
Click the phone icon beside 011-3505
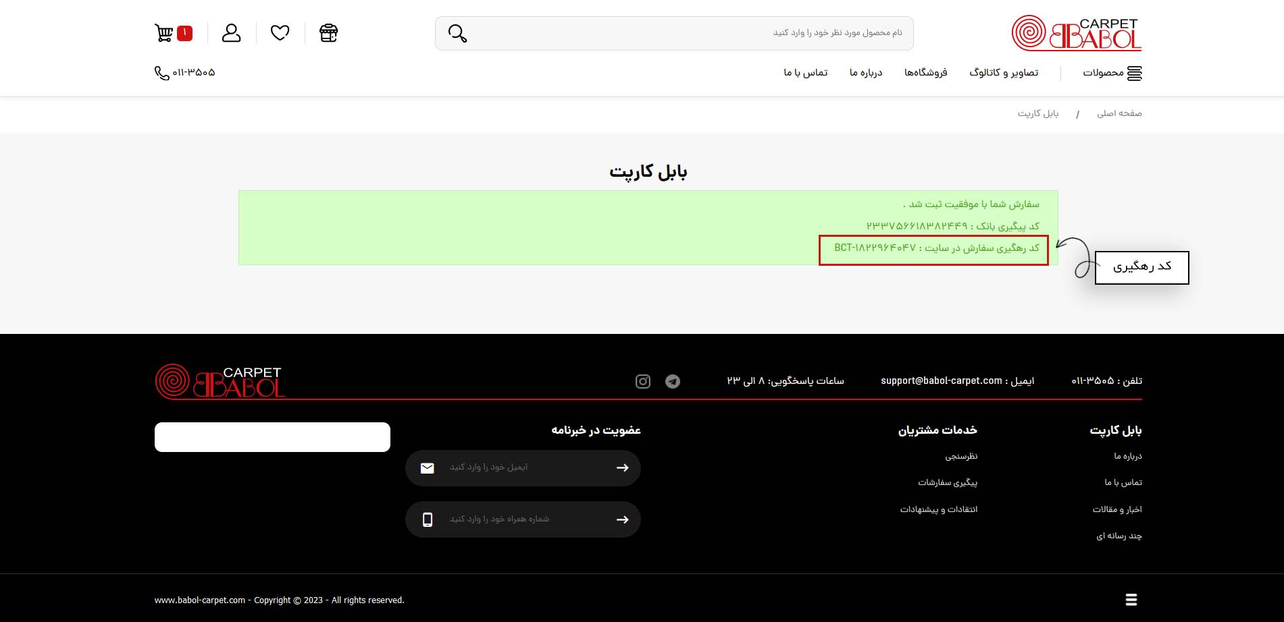coord(161,73)
